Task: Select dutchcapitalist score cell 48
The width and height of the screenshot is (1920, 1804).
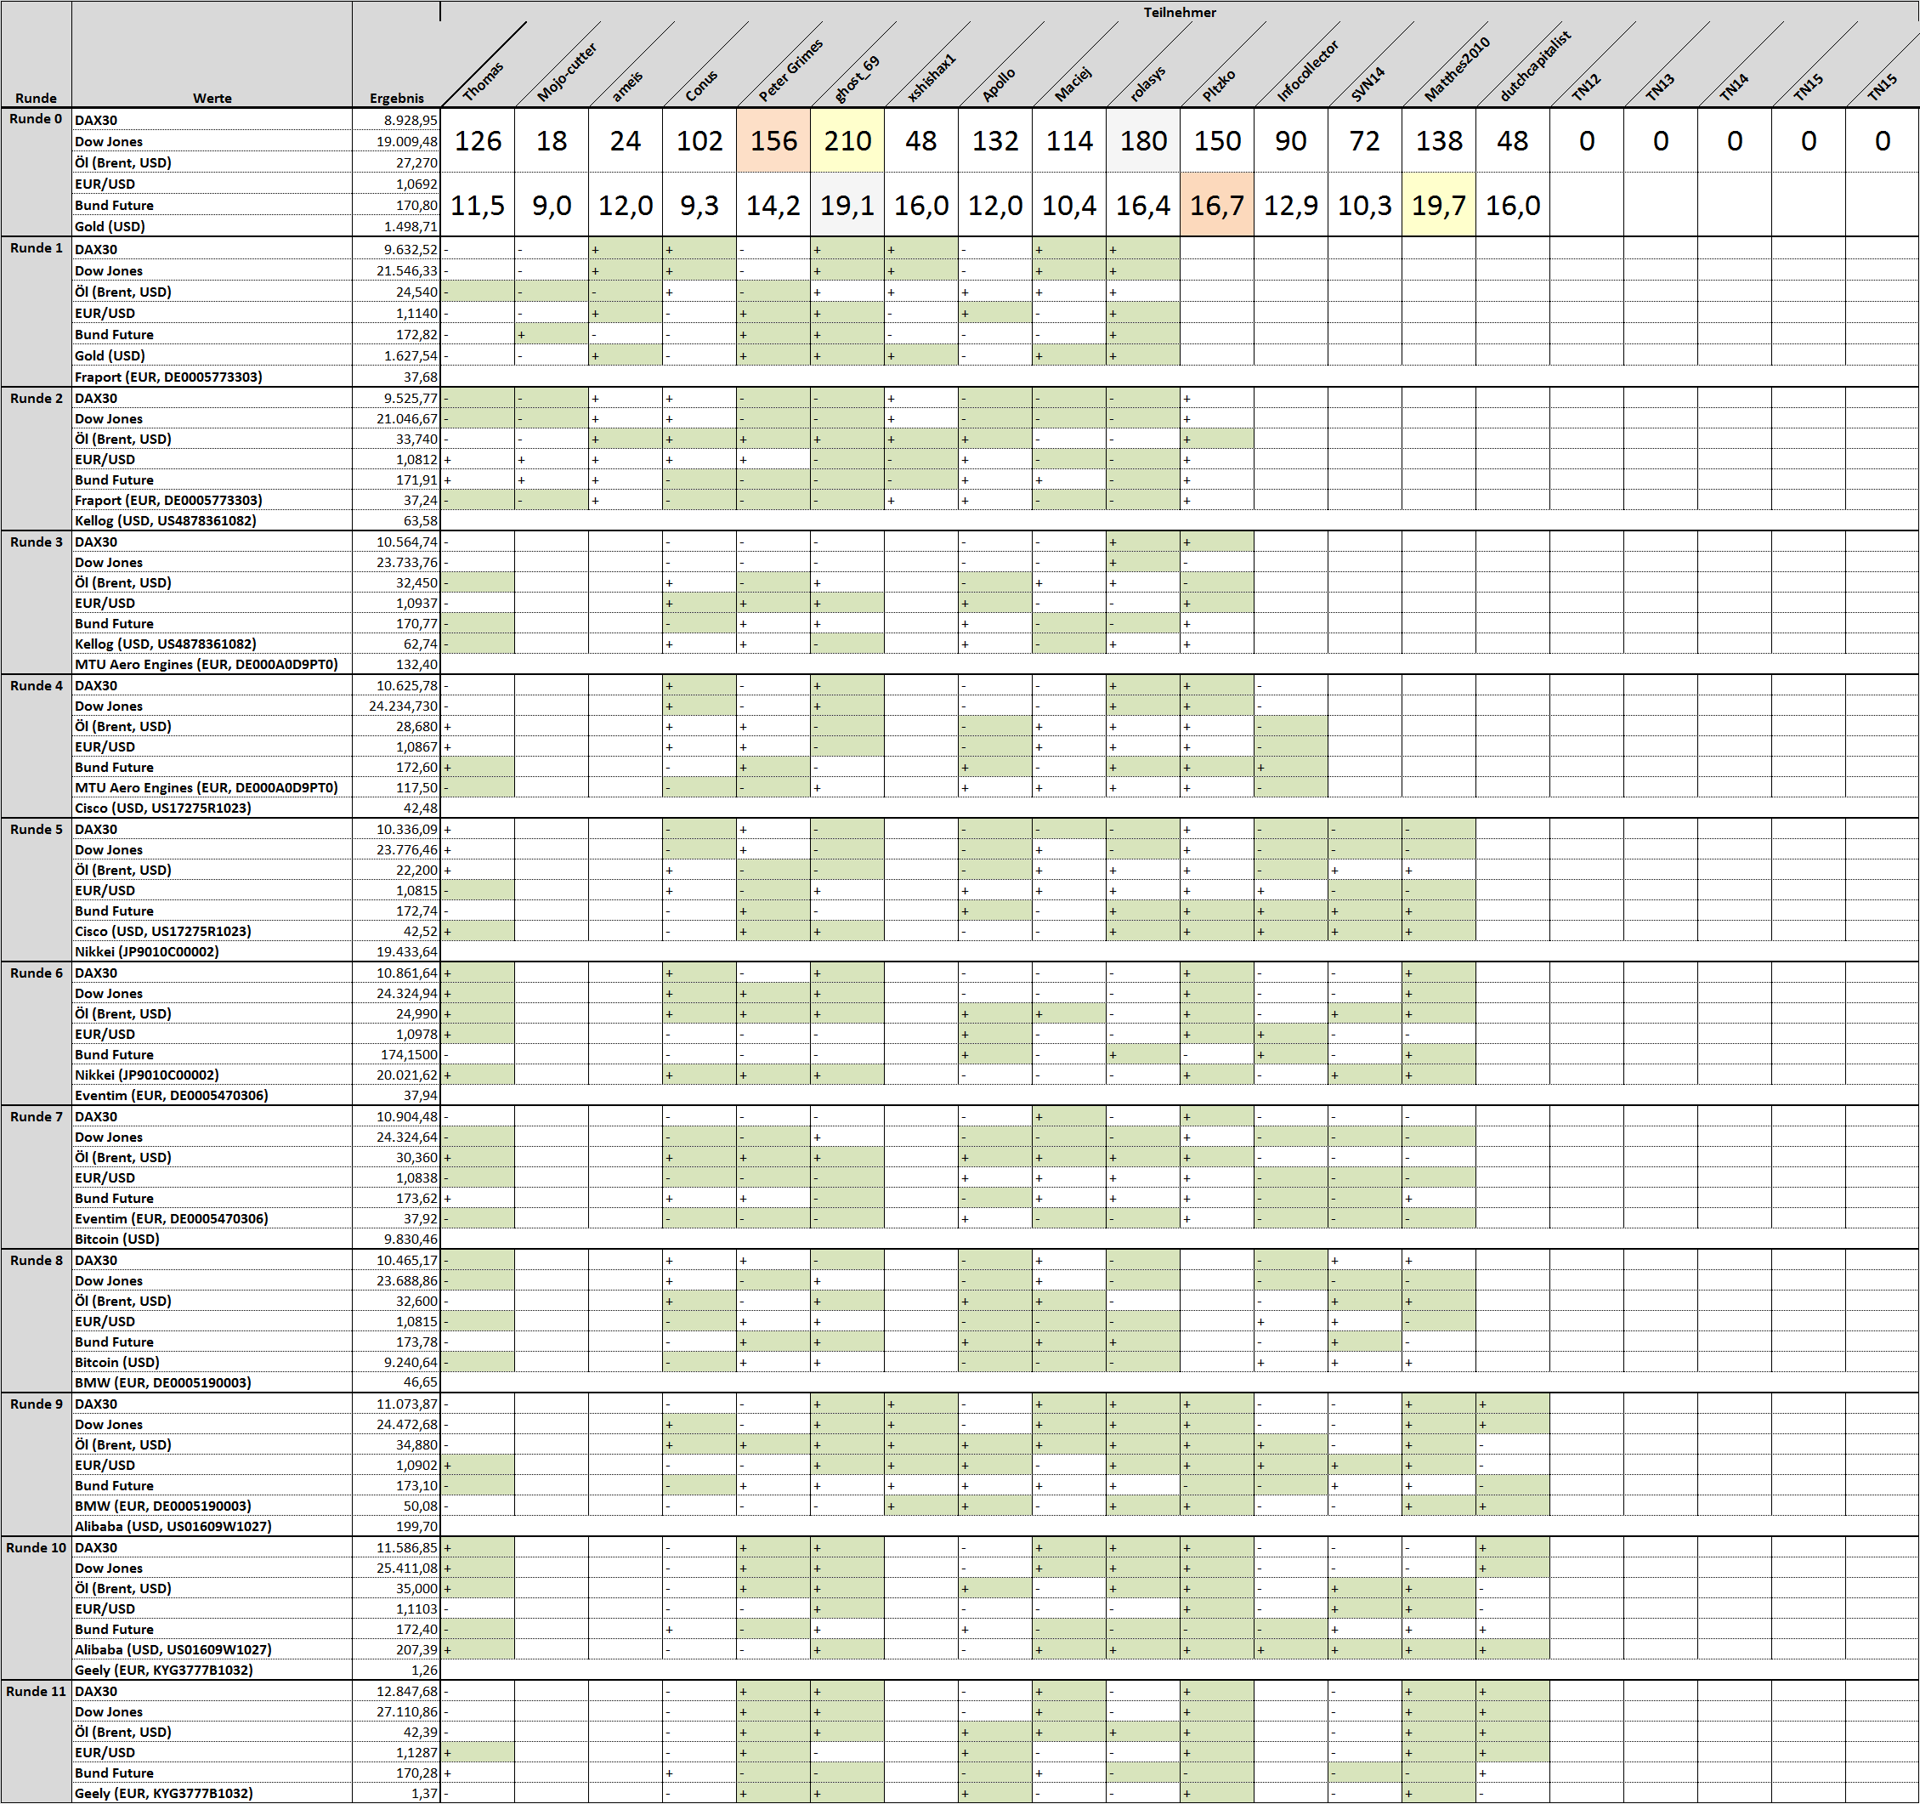Action: [1512, 141]
